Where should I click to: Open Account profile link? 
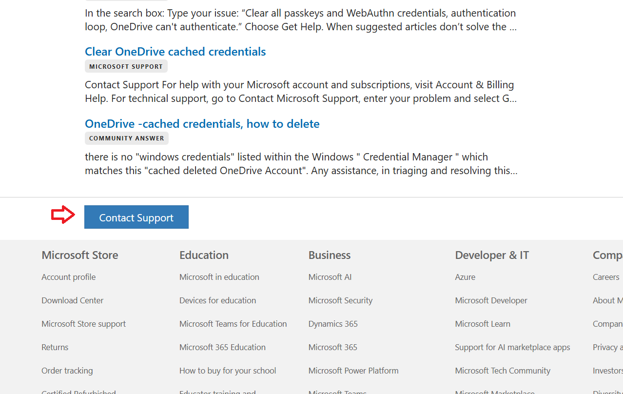69,277
